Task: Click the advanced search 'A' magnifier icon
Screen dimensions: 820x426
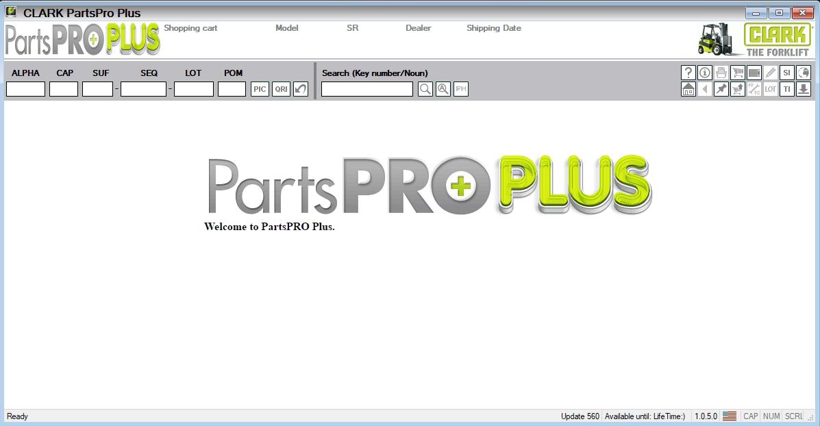Action: click(x=443, y=89)
